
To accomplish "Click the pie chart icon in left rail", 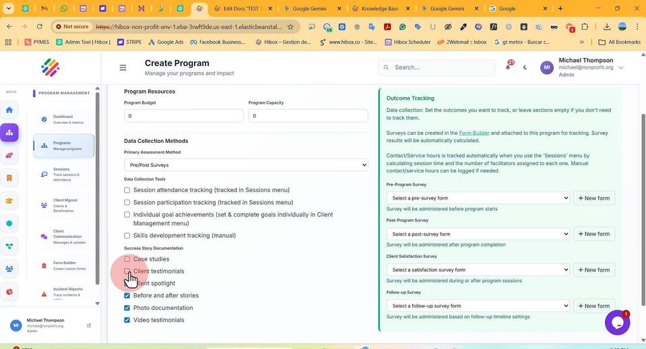I will [9, 292].
